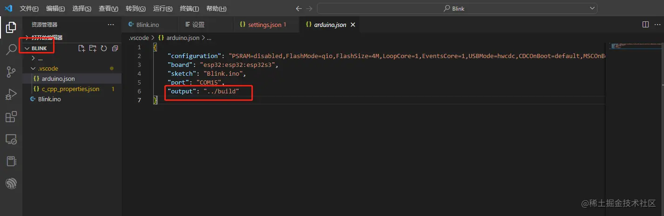664x216 pixels.
Task: Open the 帮助(H) menu
Action: (216, 9)
